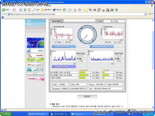155x116 pixels.
Task: Open the 즐겨찾기 Favorites star button
Action: click(x=46, y=10)
